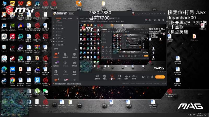Mute the 扬声器 speaker
Viewport: 209px width, 117px height.
coord(134,77)
